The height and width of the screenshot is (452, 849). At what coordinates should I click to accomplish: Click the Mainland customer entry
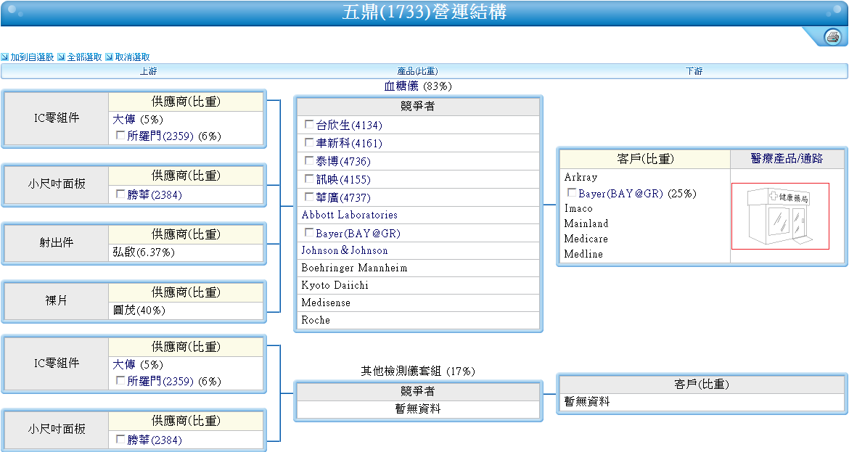586,223
